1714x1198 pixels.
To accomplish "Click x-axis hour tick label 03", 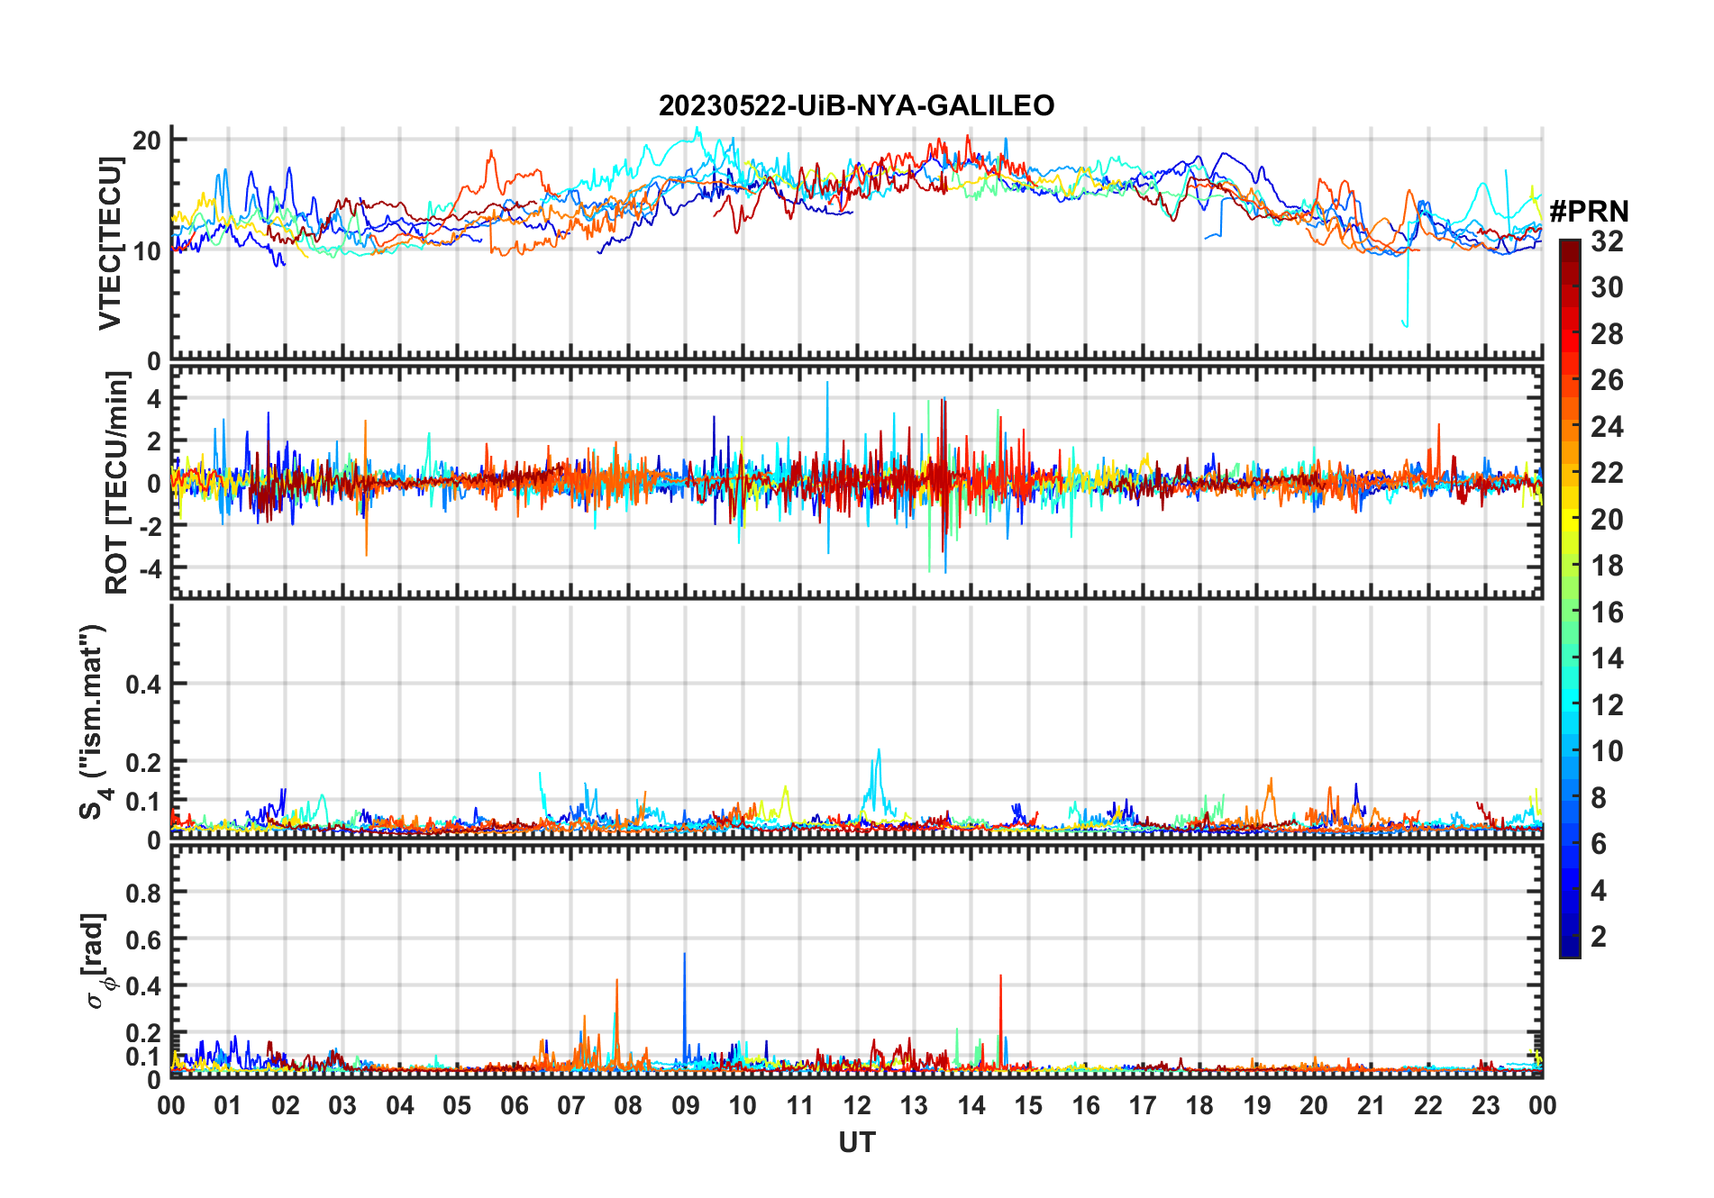I will tap(342, 1105).
